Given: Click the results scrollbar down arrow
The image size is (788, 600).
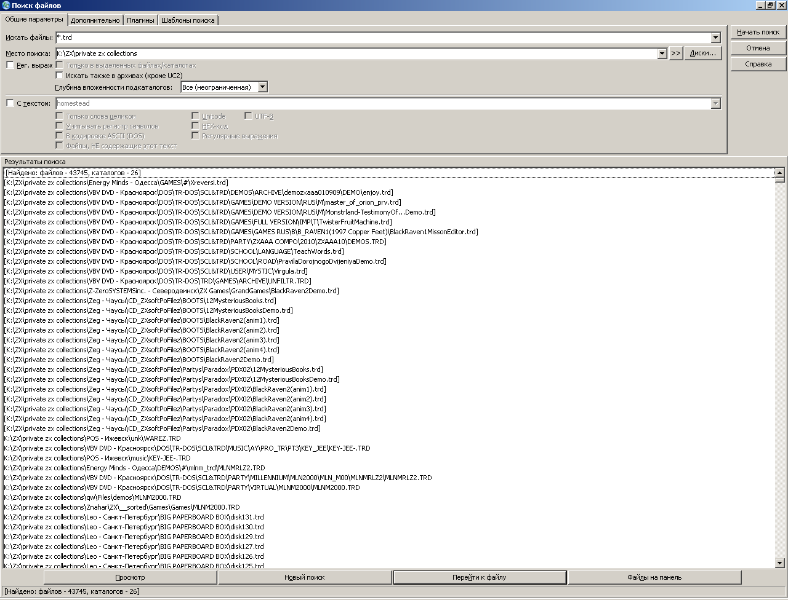Looking at the screenshot, I should point(779,562).
